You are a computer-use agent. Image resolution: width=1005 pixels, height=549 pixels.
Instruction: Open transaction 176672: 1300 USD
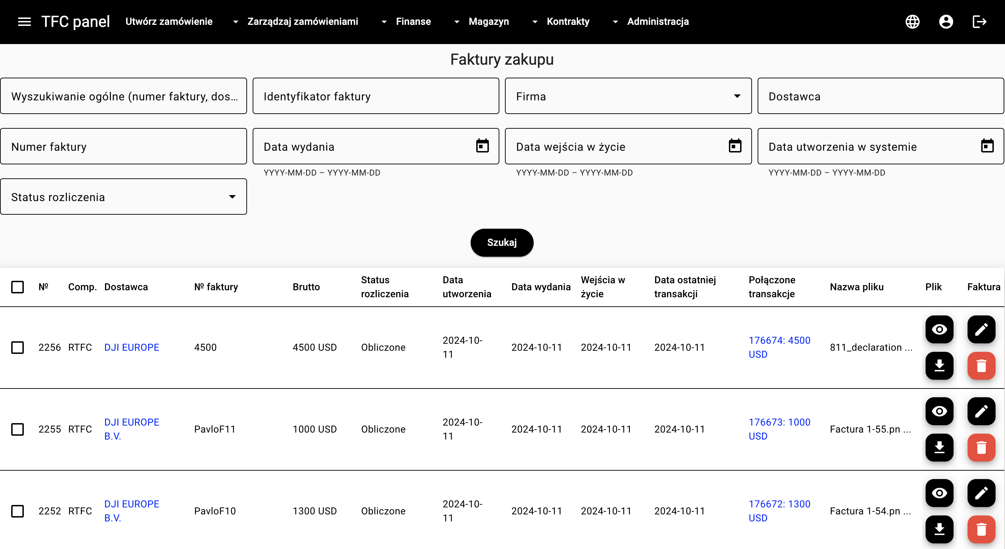coord(779,511)
